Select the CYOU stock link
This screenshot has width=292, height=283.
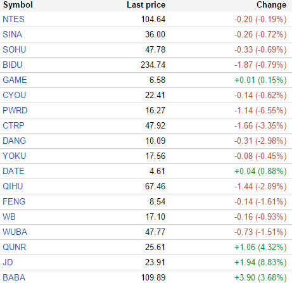[x=14, y=95]
